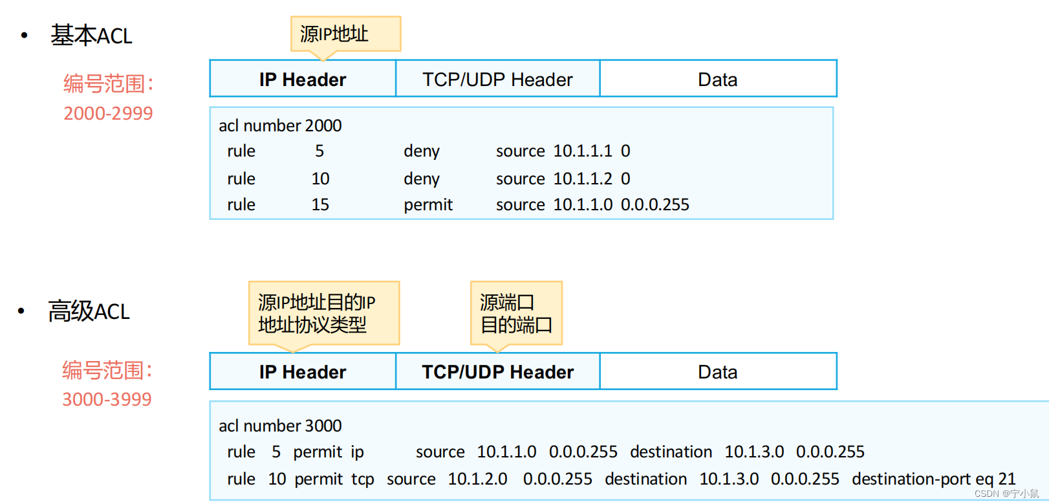Click Data cell in advanced ACL packet diagram
This screenshot has height=504, width=1049.
pyautogui.click(x=718, y=371)
